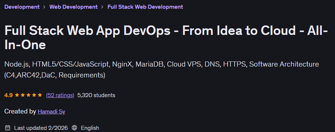Screen dimensions: 335x132
Task: Open the (52 ratings) link
Action: click(x=60, y=95)
